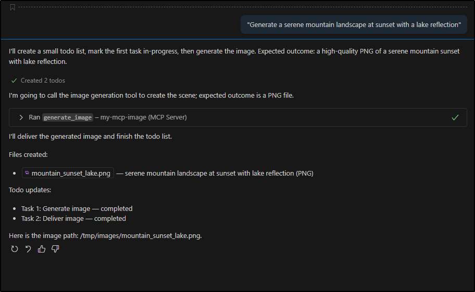
Task: Click the bookmark checkpoint icon at top
Action: tap(12, 7)
